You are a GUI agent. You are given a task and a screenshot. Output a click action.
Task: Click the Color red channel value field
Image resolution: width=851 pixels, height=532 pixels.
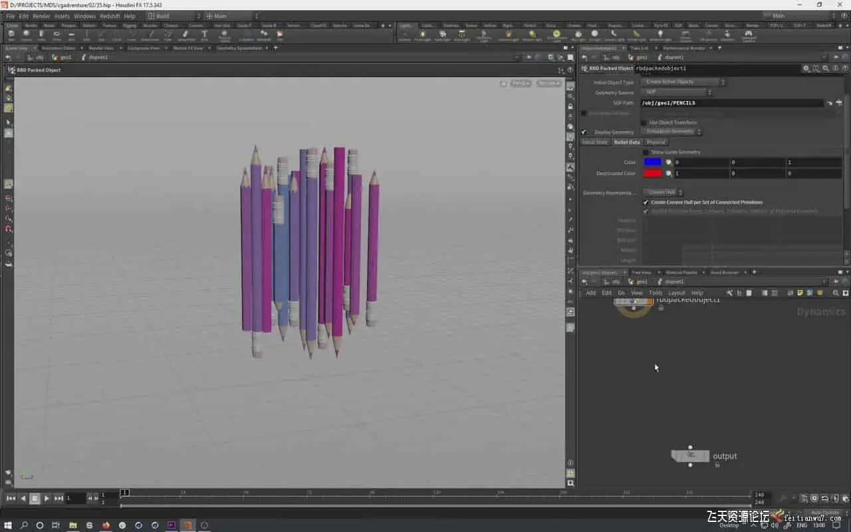tap(701, 162)
